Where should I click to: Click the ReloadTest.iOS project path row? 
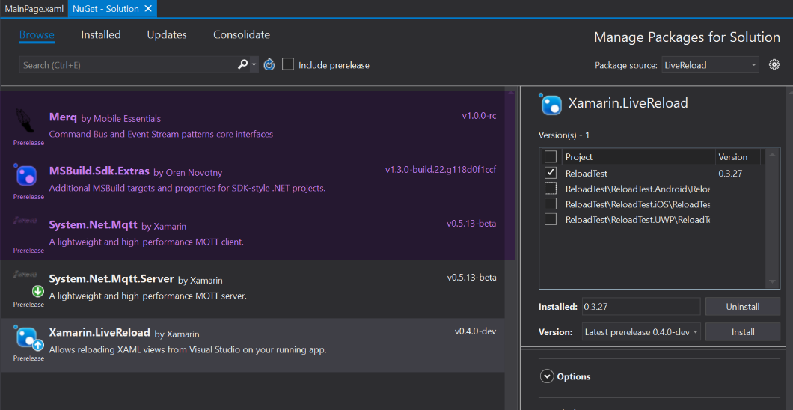637,204
